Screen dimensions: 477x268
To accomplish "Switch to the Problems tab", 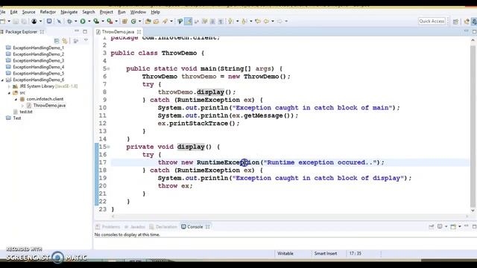I will coord(107,226).
